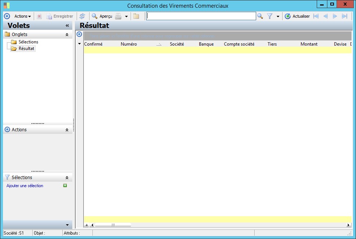Click the horizontal scrollbar left arrow
The image size is (356, 239).
(x=92, y=225)
